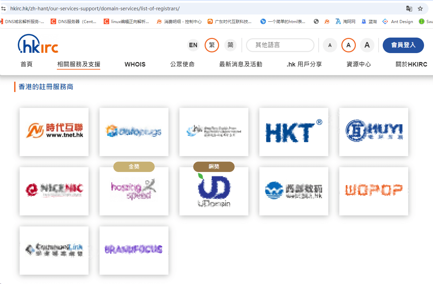Open the DNS域名解析服务 bookmark
The image size is (433, 284).
click(x=22, y=21)
